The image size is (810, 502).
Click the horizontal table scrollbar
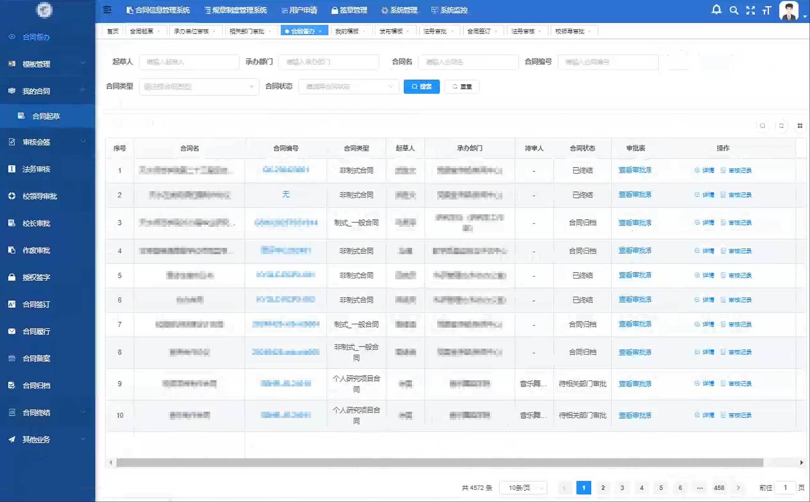pyautogui.click(x=440, y=463)
